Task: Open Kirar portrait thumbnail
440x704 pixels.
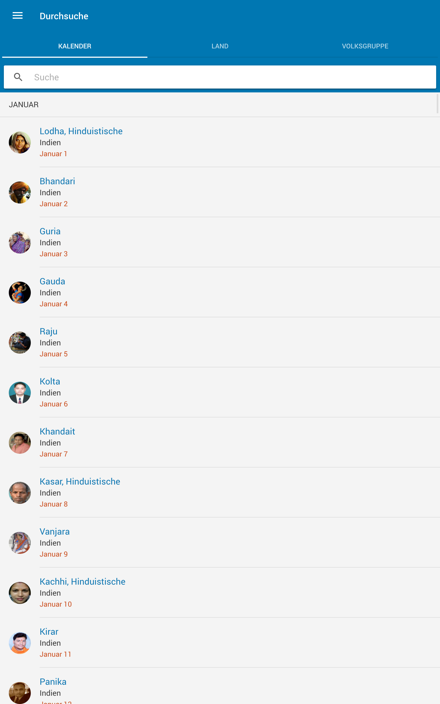Action: click(20, 643)
